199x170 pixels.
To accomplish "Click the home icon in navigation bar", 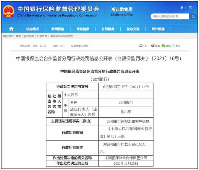I will (x=11, y=29).
